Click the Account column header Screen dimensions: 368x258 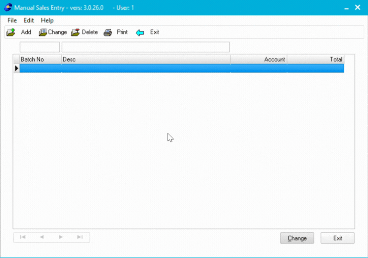click(x=258, y=59)
